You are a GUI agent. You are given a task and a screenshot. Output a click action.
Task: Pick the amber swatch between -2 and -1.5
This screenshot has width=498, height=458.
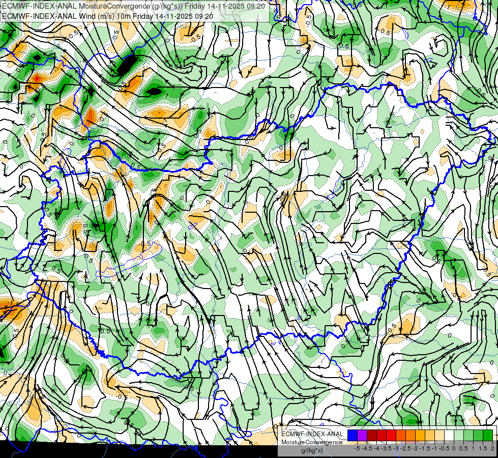click(420, 436)
